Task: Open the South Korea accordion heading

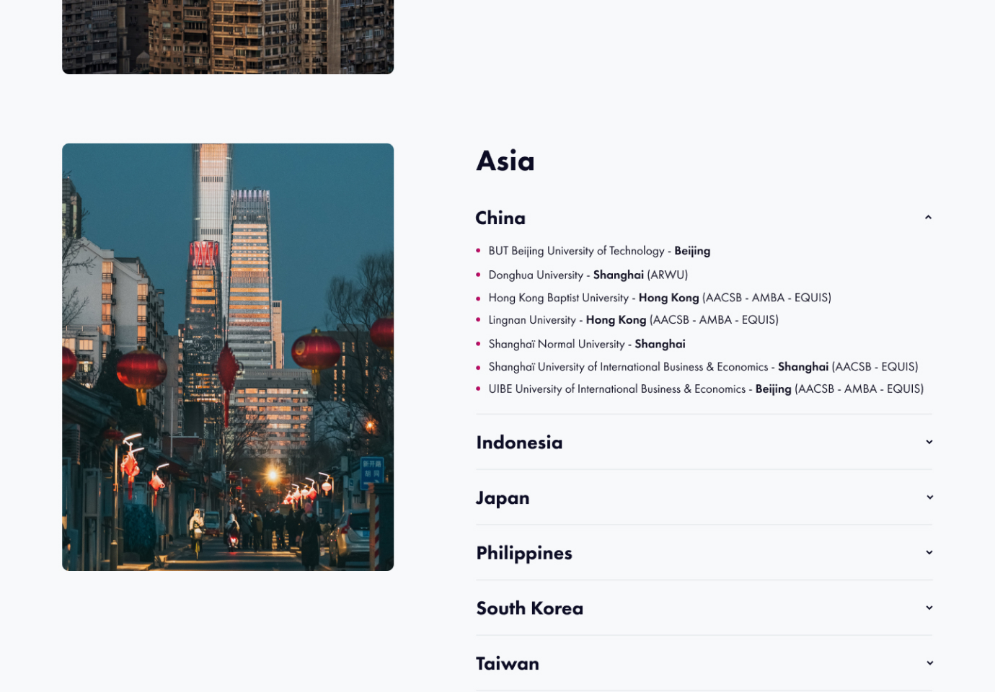Action: click(x=529, y=608)
